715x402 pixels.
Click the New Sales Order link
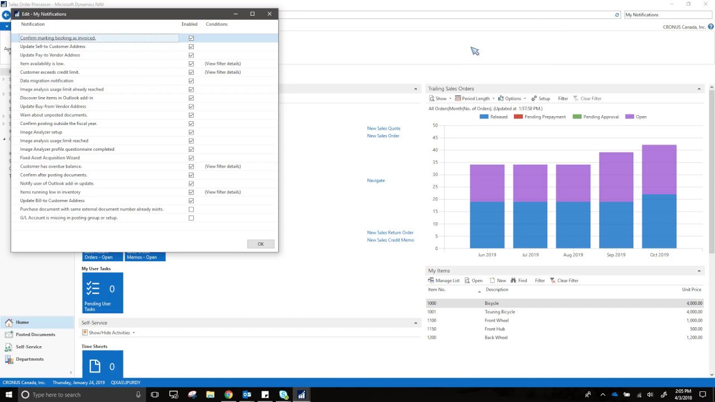click(x=383, y=136)
